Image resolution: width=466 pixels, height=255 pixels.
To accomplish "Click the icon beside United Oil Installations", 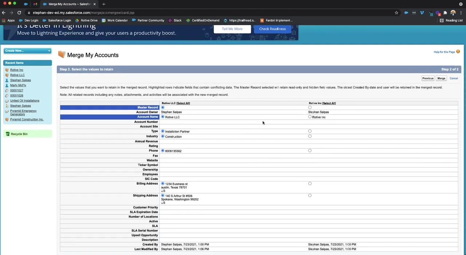I will tap(7, 101).
